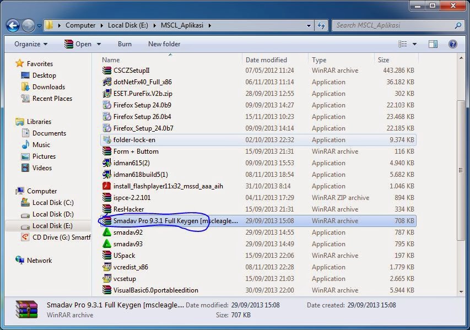Image resolution: width=470 pixels, height=330 pixels.
Task: Click the Forward navigation arrow
Action: tap(29, 26)
